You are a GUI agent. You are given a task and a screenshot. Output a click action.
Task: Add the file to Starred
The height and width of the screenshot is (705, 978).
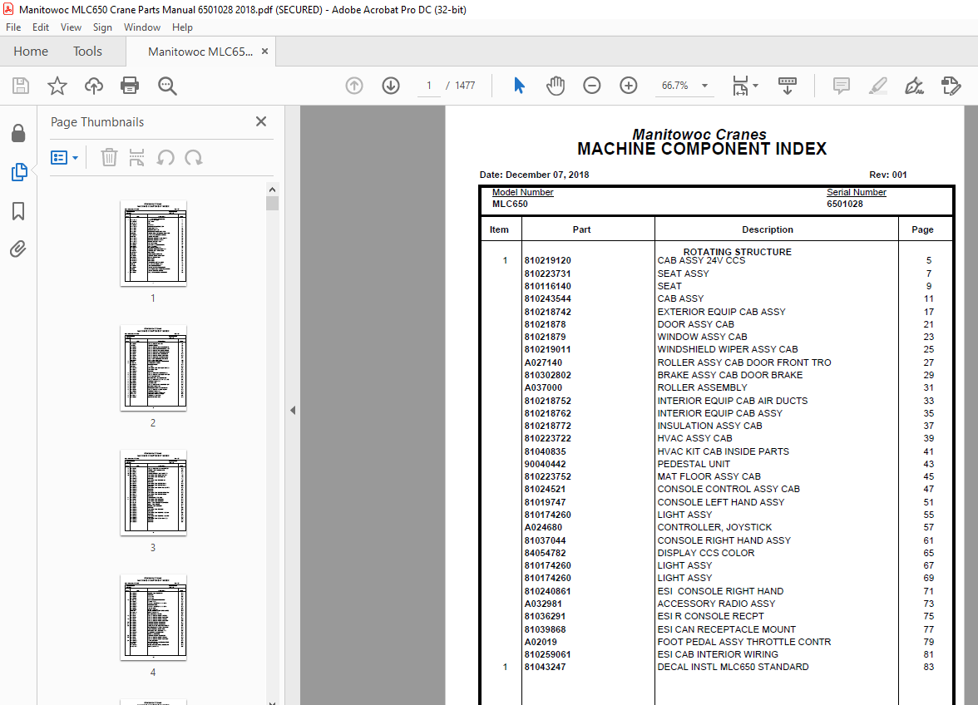point(57,86)
